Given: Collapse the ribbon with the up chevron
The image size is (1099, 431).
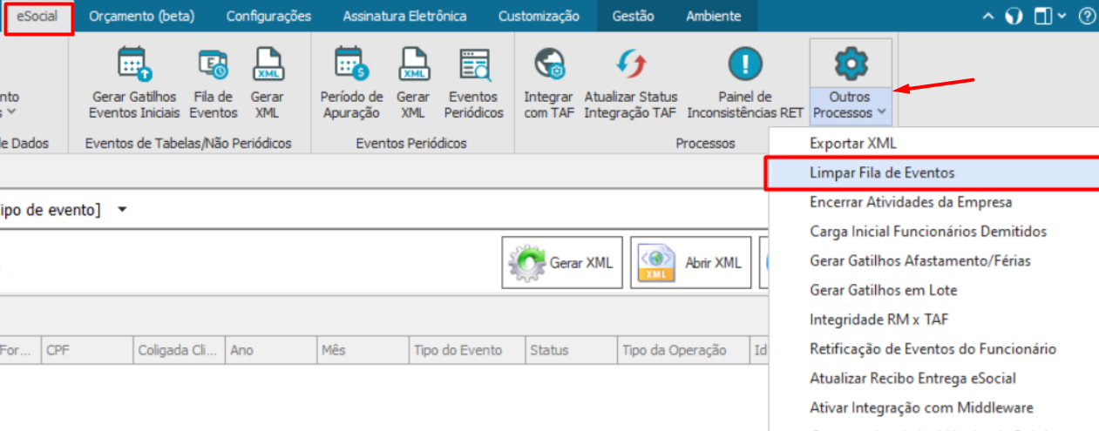Looking at the screenshot, I should (987, 17).
